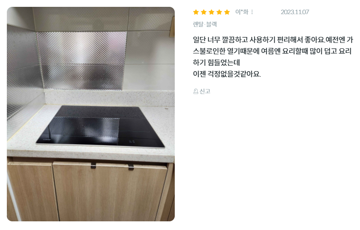The height and width of the screenshot is (230, 360).
Task: Click the first yellow rating star
Action: point(196,12)
